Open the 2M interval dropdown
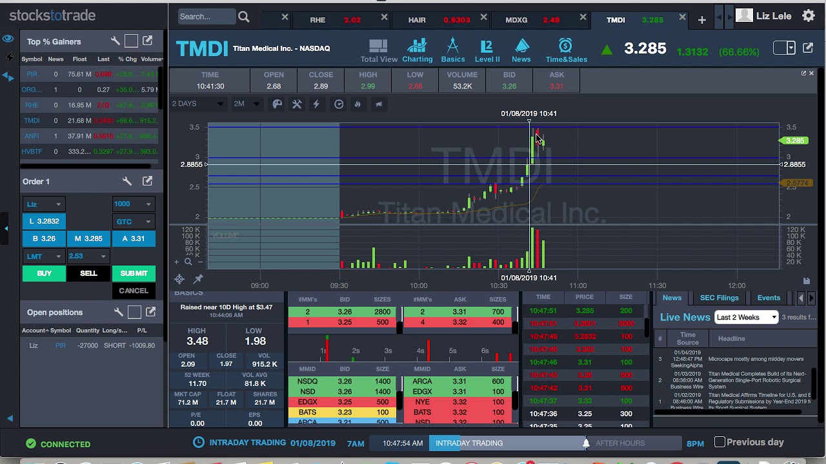Viewport: 826px width, 464px height. click(x=246, y=104)
